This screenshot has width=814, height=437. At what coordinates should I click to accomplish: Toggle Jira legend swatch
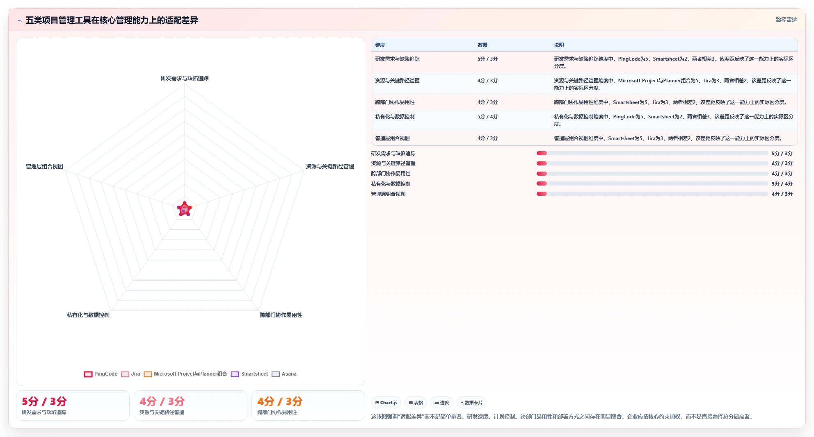[x=125, y=374]
